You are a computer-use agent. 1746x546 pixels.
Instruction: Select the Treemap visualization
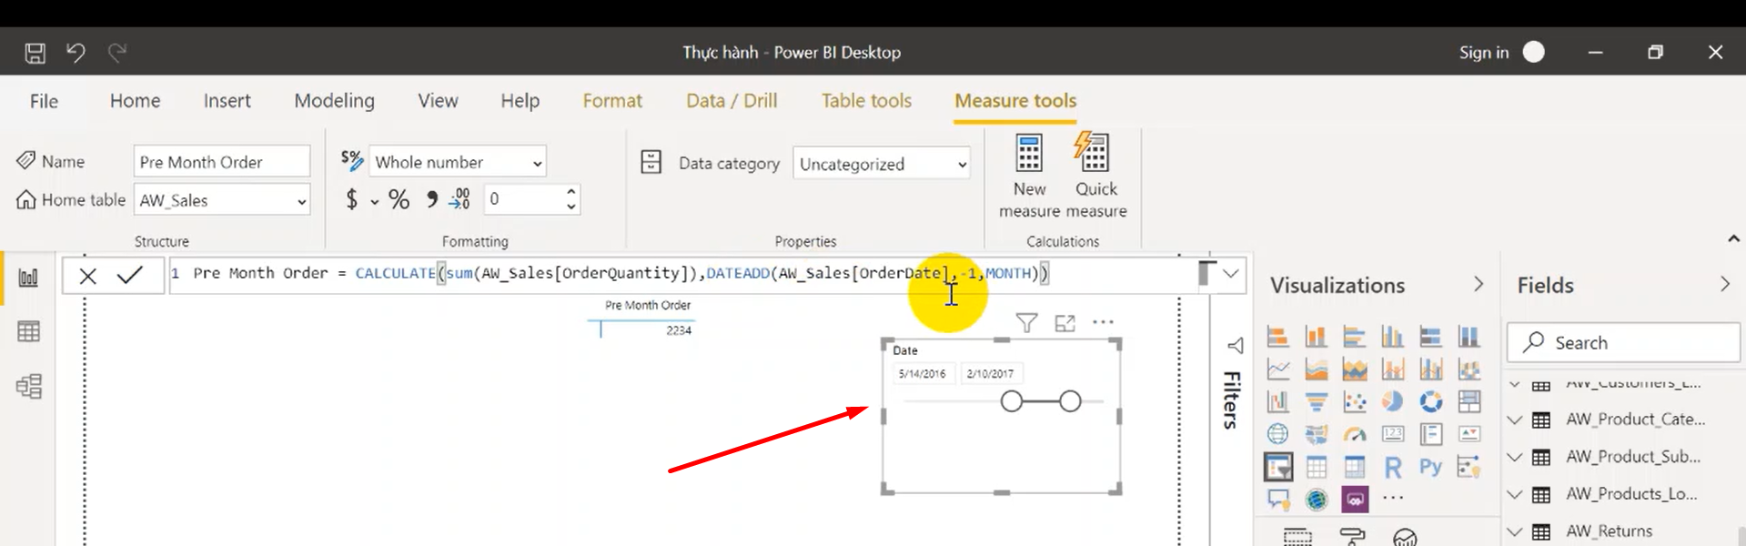click(x=1469, y=401)
